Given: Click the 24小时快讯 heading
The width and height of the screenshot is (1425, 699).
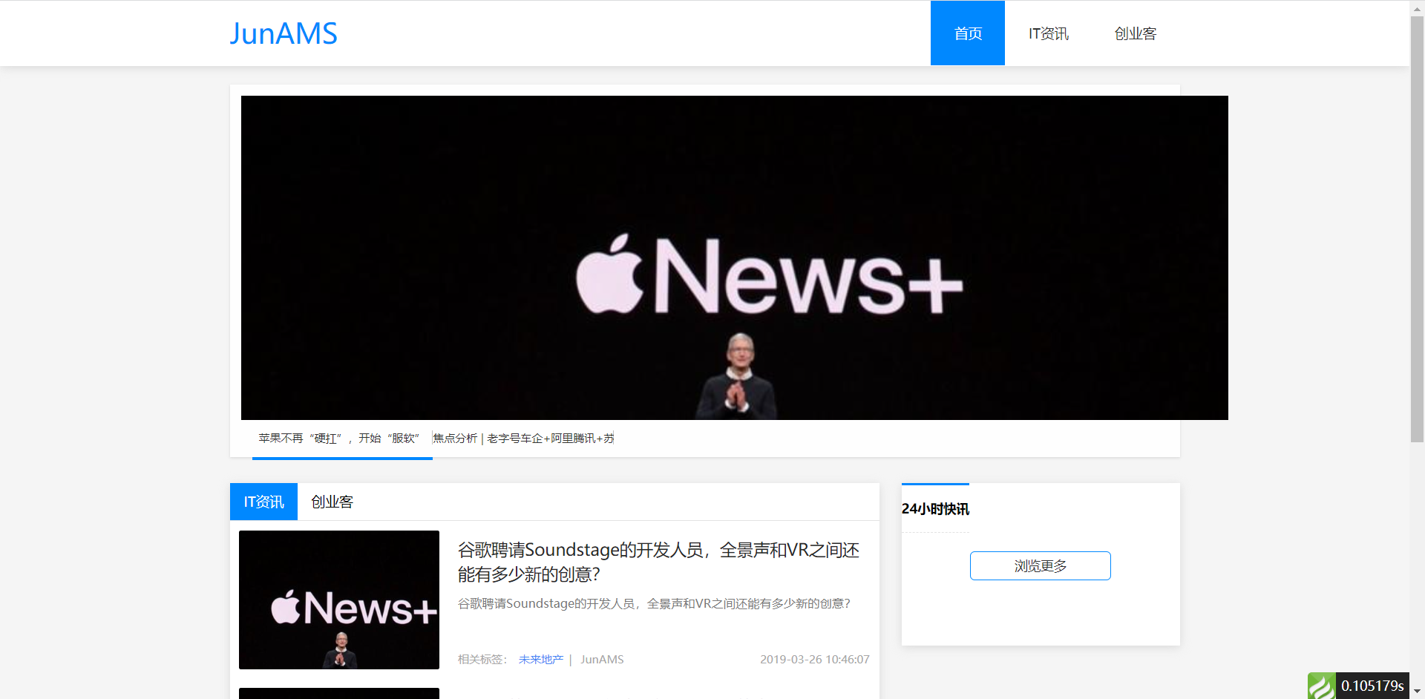Looking at the screenshot, I should pyautogui.click(x=935, y=509).
